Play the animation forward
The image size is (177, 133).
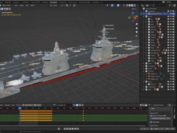point(73,129)
